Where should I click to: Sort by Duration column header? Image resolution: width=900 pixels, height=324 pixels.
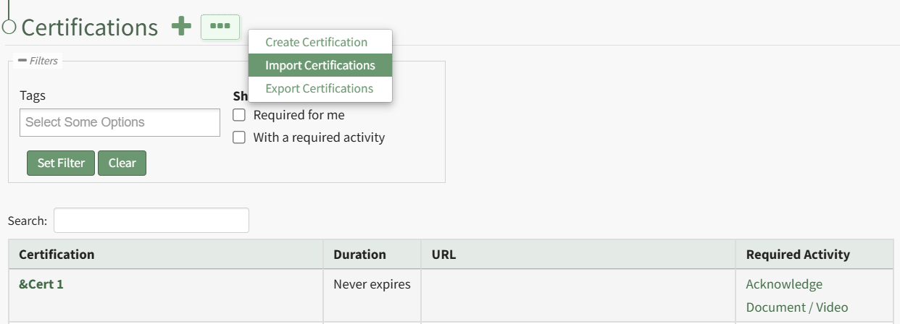[x=359, y=255]
